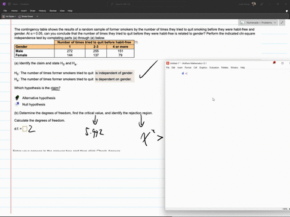Click pen mode icon beside profile

[x=262, y=4]
